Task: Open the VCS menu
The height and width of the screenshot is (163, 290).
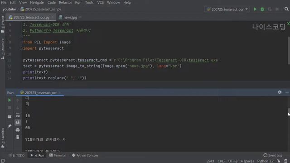Action: click(101, 2)
